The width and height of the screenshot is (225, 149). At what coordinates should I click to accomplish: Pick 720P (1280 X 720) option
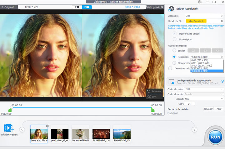pyautogui.click(x=207, y=63)
